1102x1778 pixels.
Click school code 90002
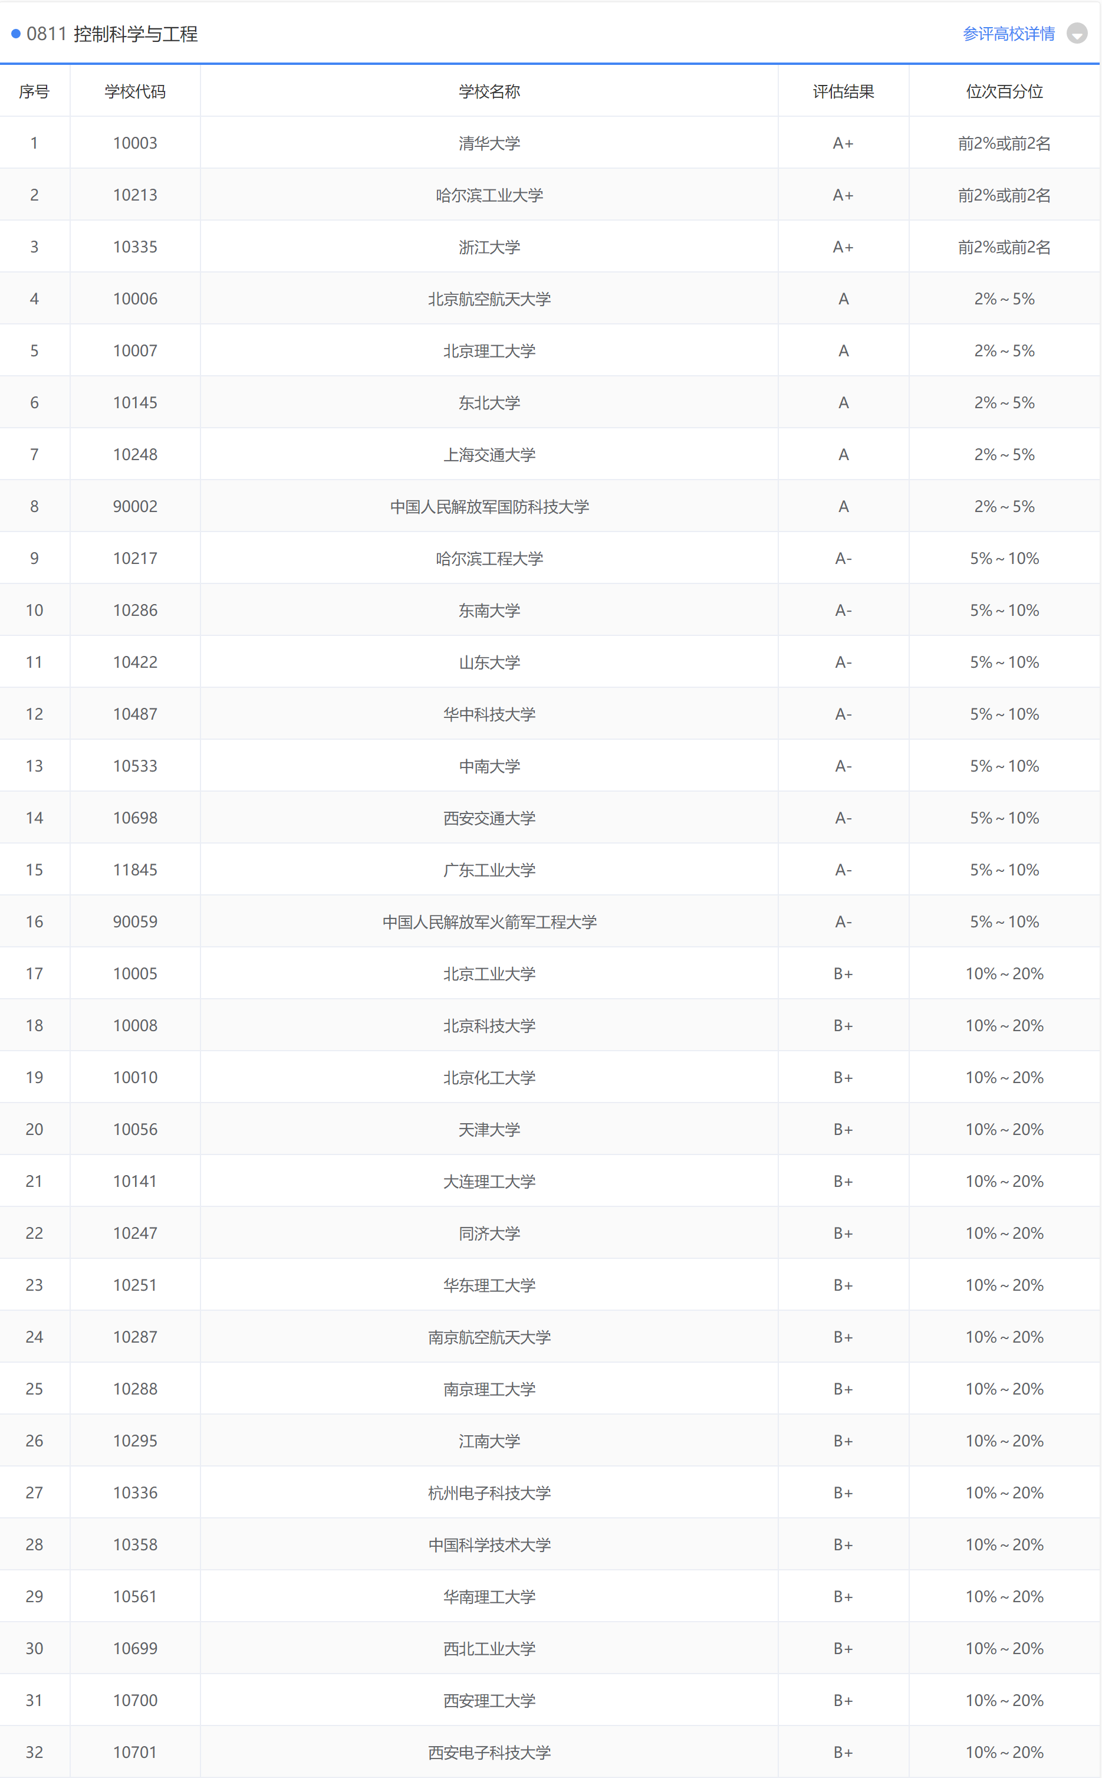point(135,507)
